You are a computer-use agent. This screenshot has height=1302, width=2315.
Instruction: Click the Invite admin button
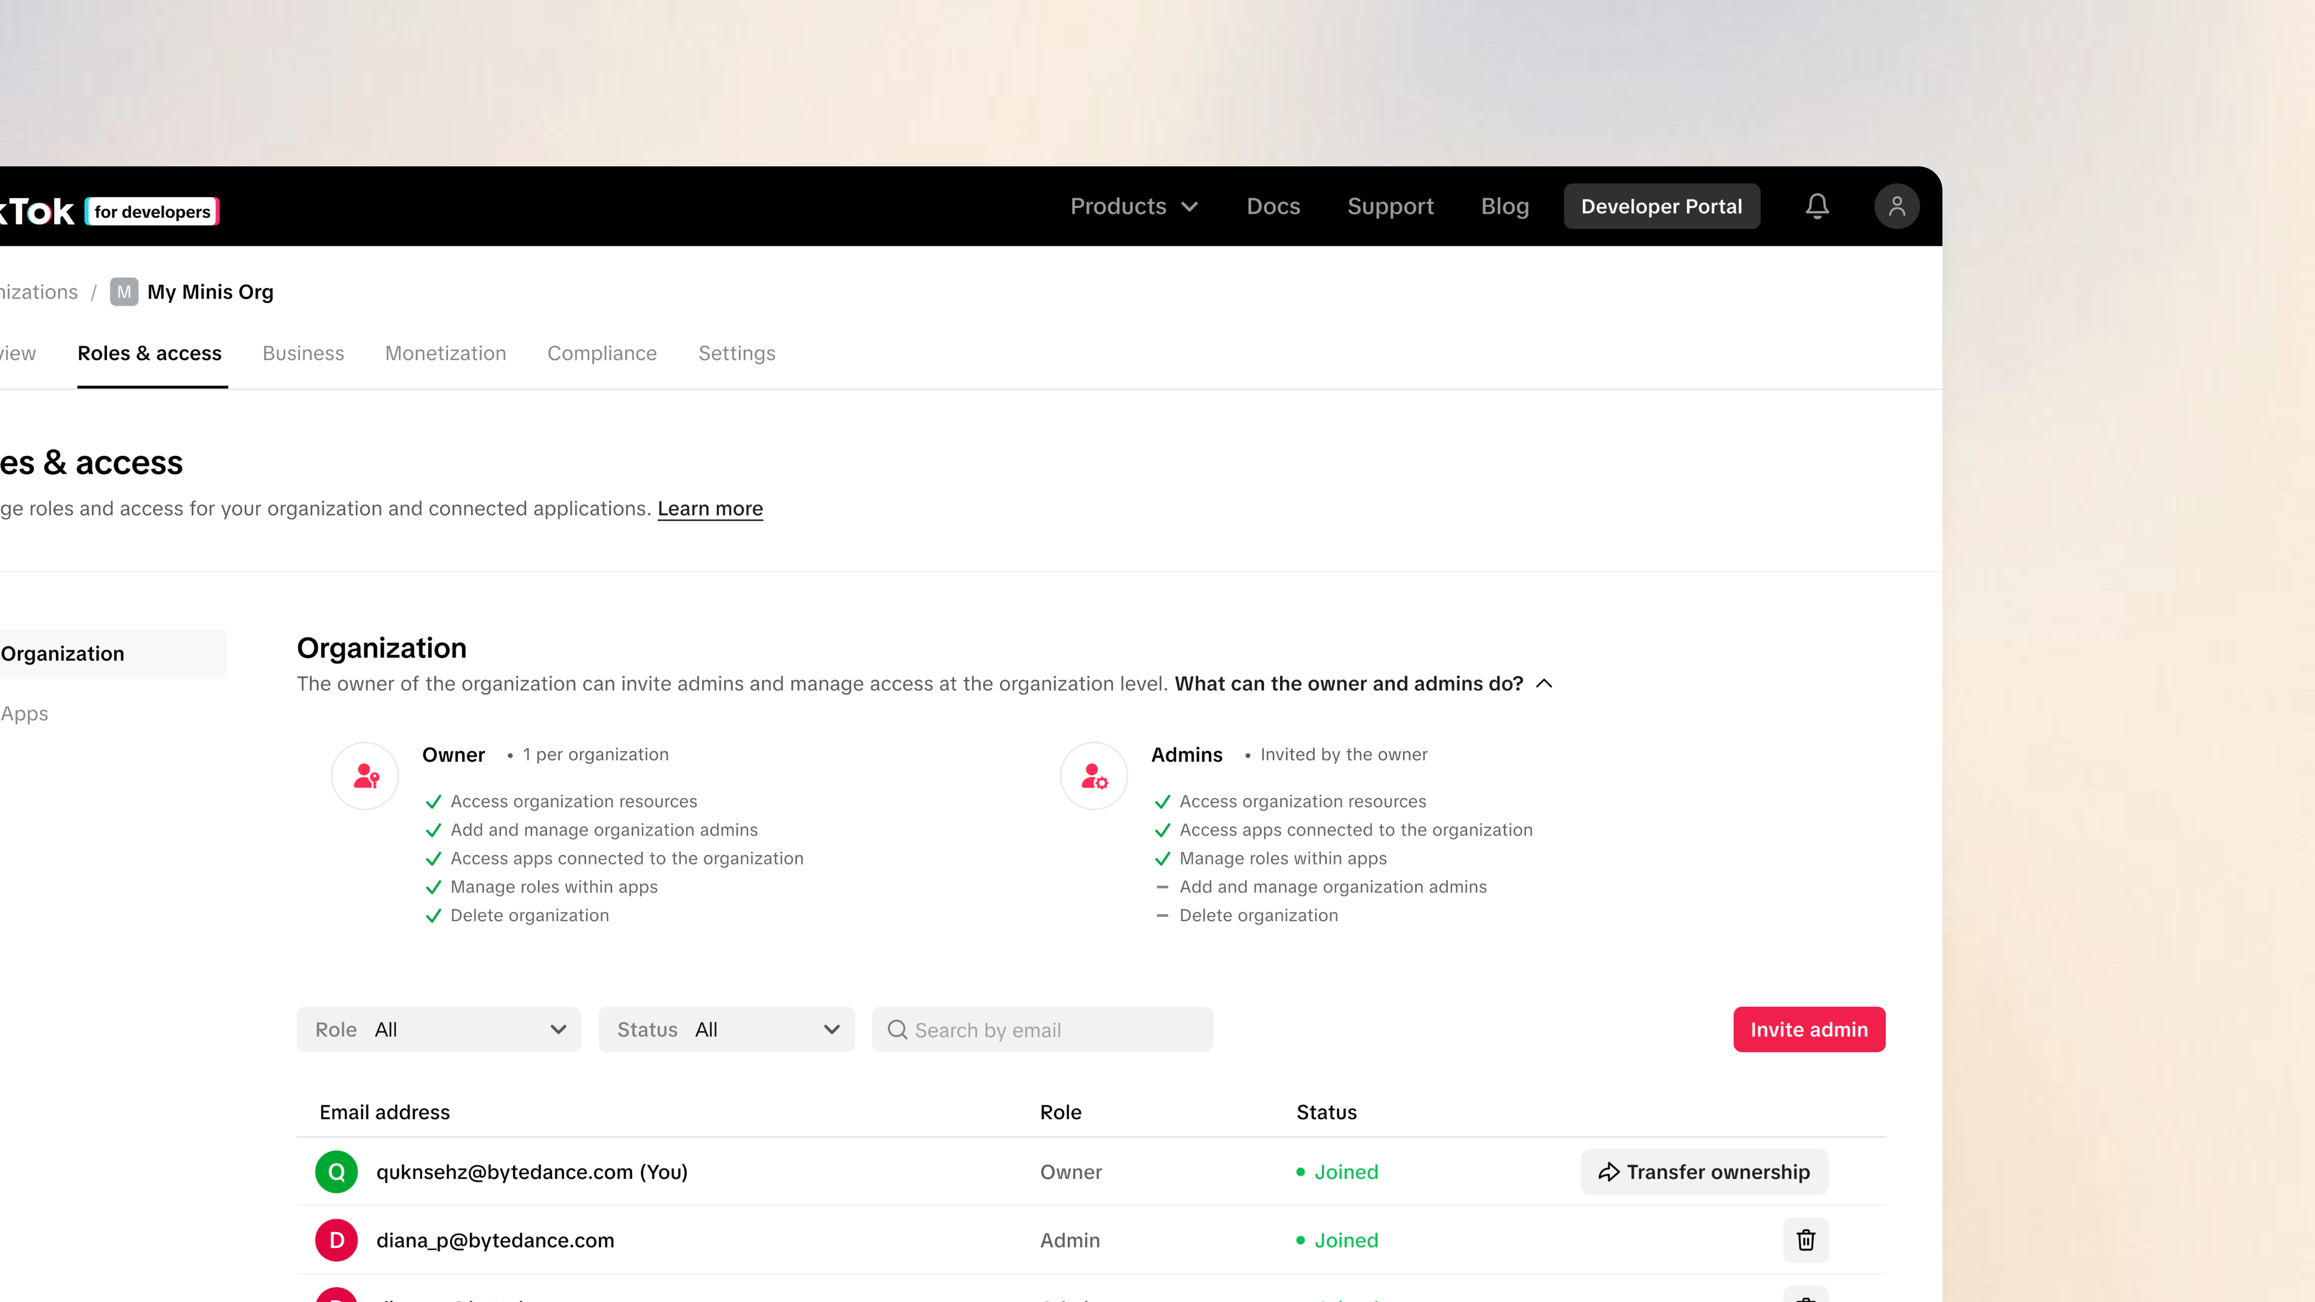coord(1809,1030)
